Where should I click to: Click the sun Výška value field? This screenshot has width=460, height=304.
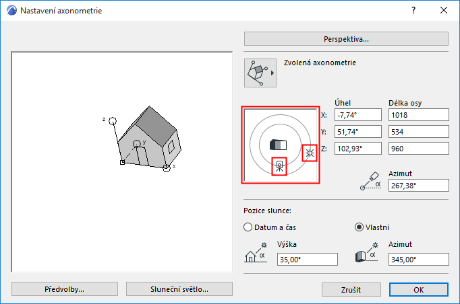point(306,260)
